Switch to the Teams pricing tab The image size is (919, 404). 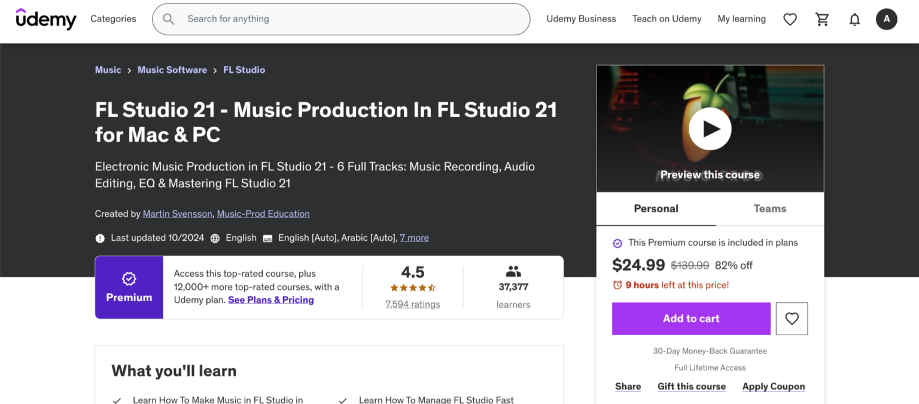coord(769,209)
